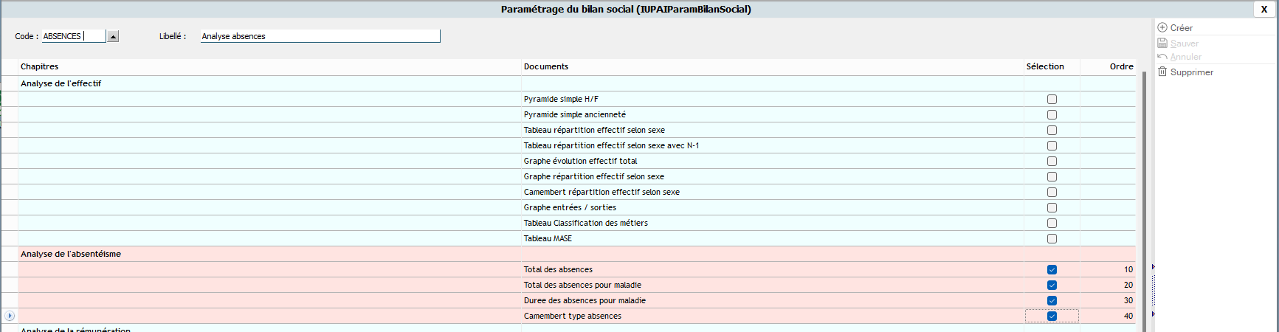Screen dimensions: 1279x332
Task: Open the Code field lookup arrow
Action: 113,36
